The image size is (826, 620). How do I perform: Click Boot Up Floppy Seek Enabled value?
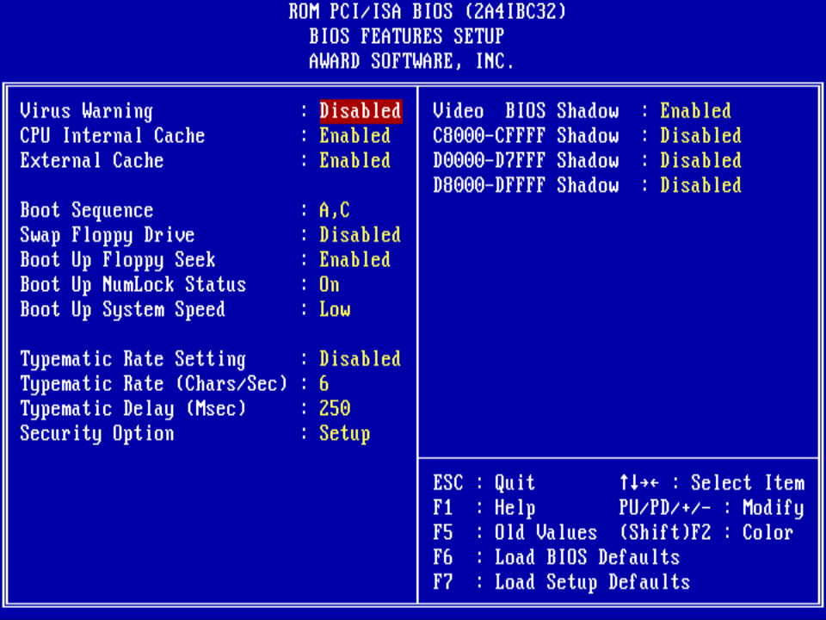pos(355,260)
